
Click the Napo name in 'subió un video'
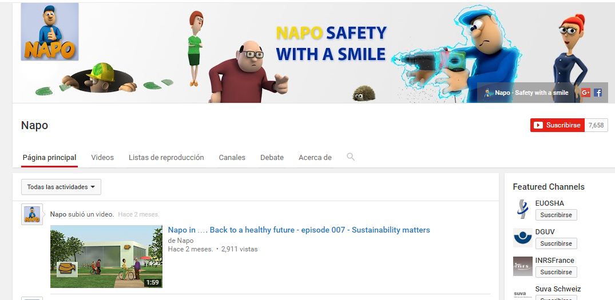[x=58, y=214]
